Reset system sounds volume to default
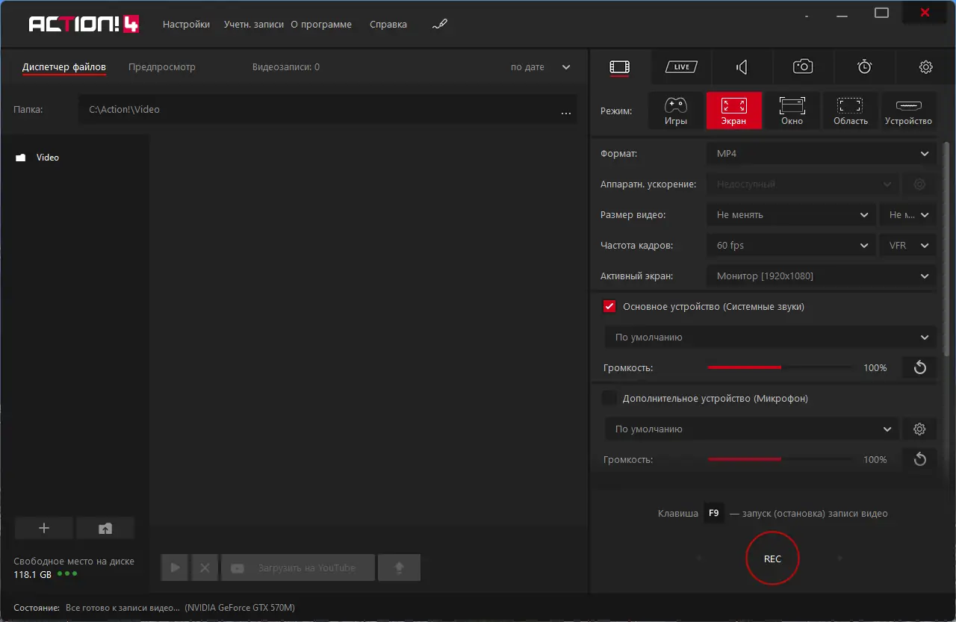This screenshot has height=622, width=956. click(919, 368)
